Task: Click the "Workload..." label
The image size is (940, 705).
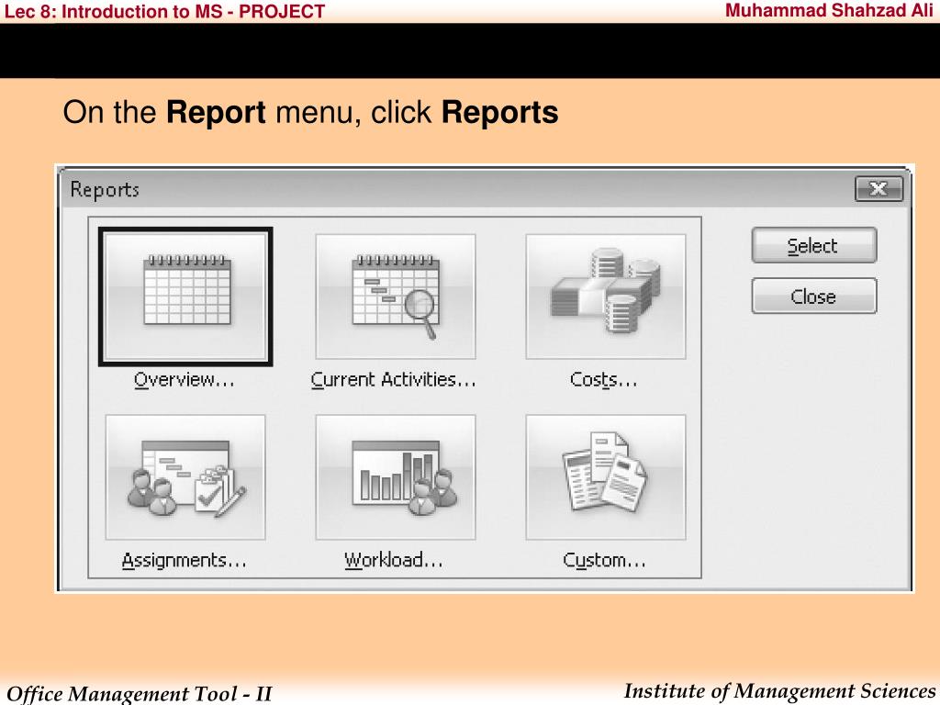Action: point(393,561)
